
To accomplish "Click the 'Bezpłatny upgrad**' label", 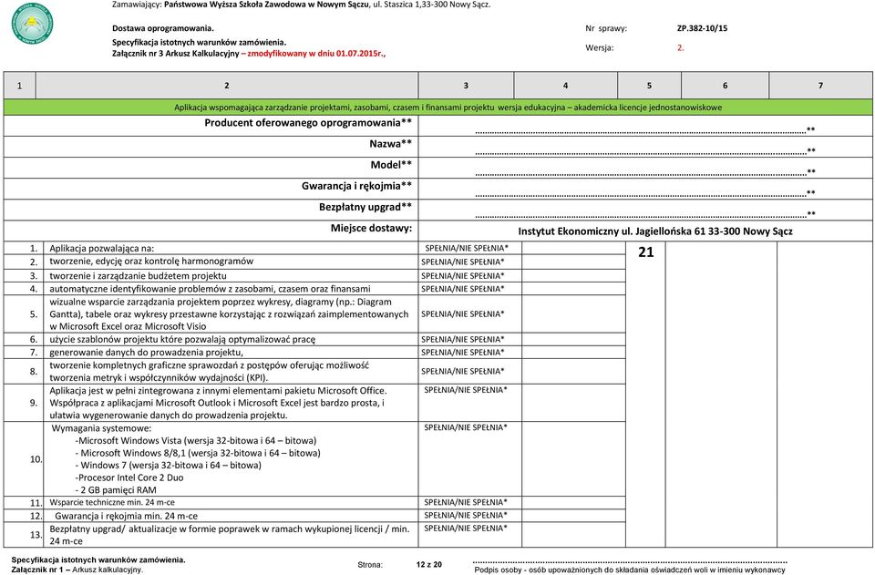I will coord(365,208).
